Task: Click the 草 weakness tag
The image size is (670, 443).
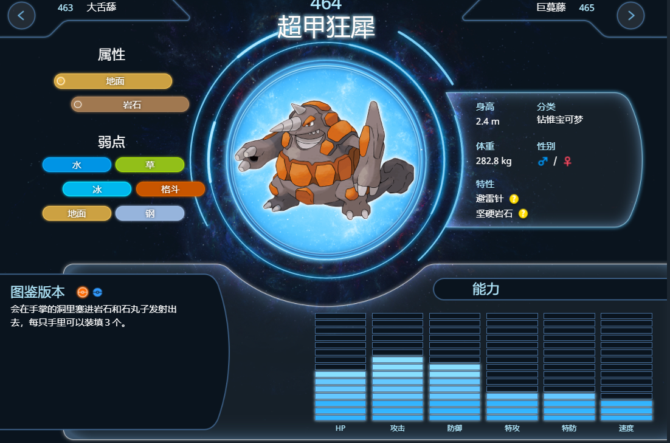Action: tap(150, 165)
